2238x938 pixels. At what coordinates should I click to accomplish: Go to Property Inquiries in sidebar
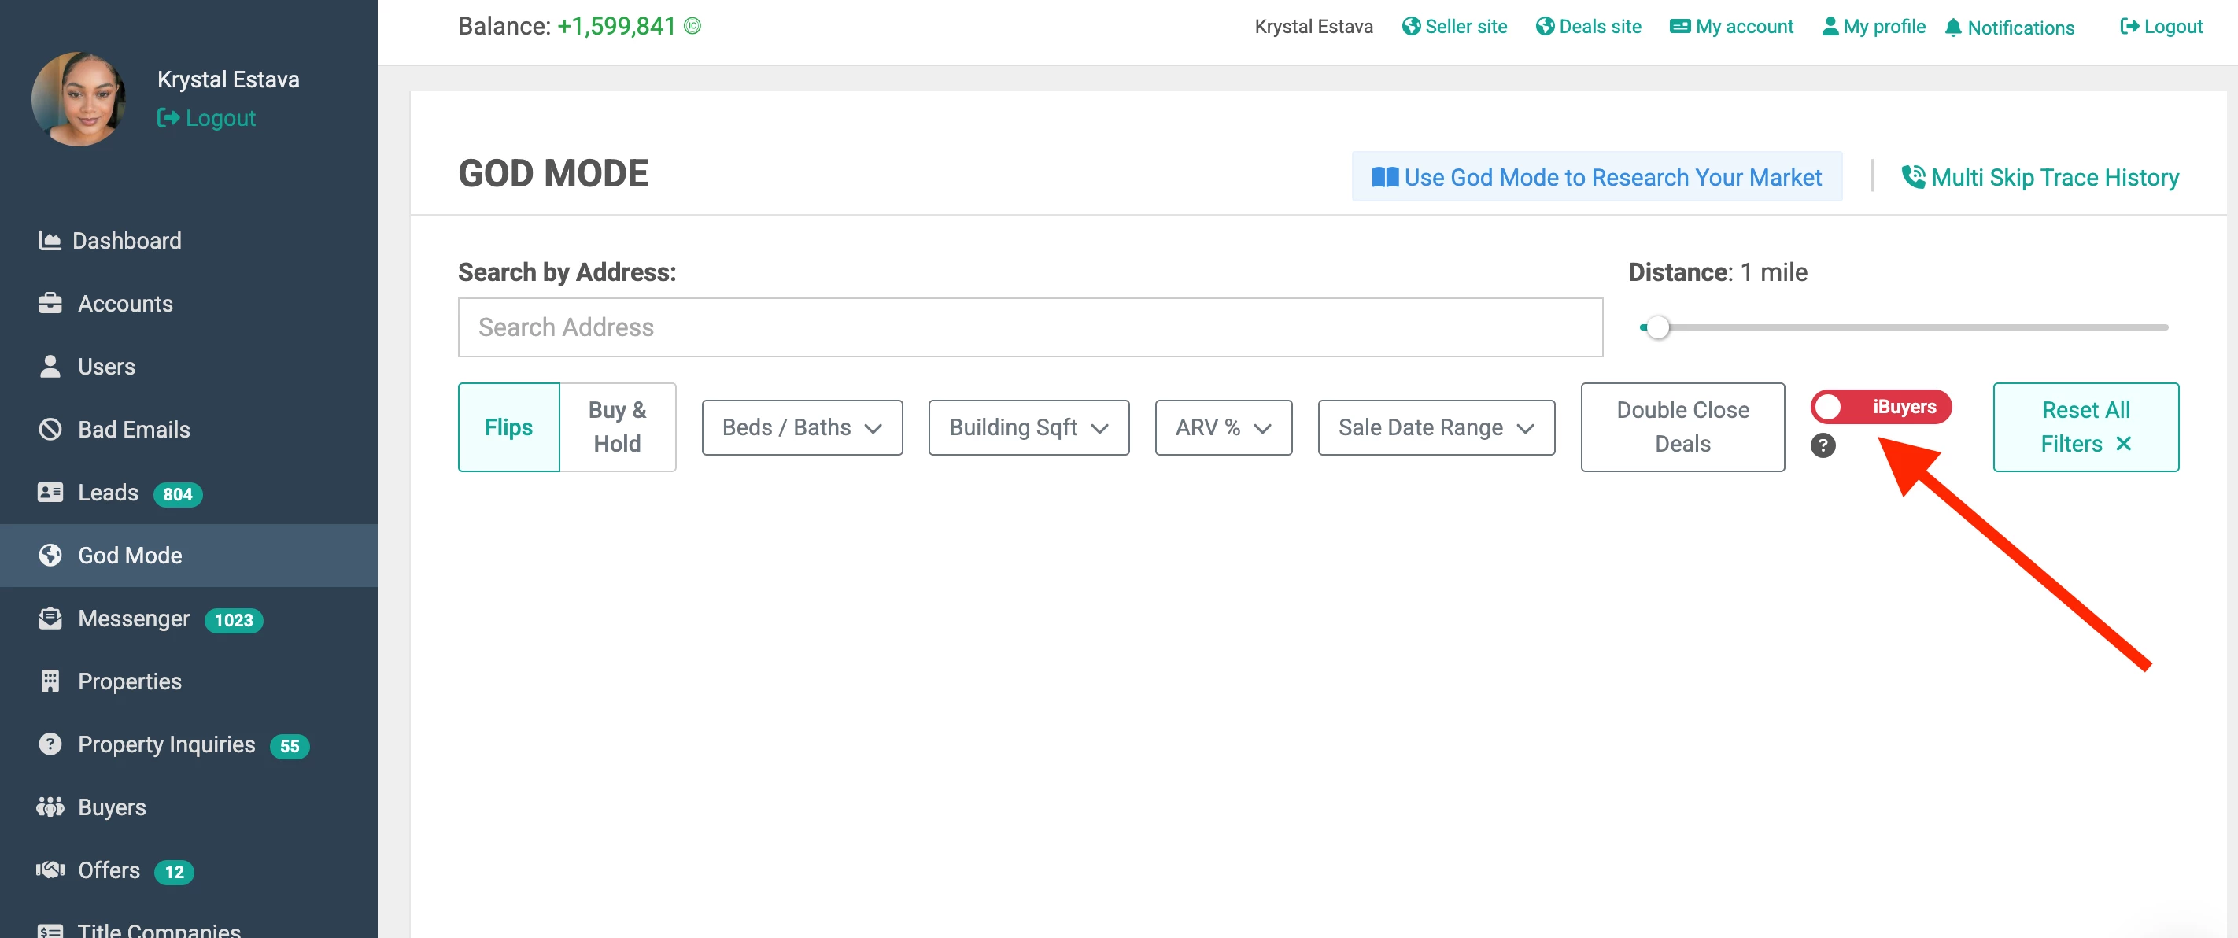[x=166, y=744]
